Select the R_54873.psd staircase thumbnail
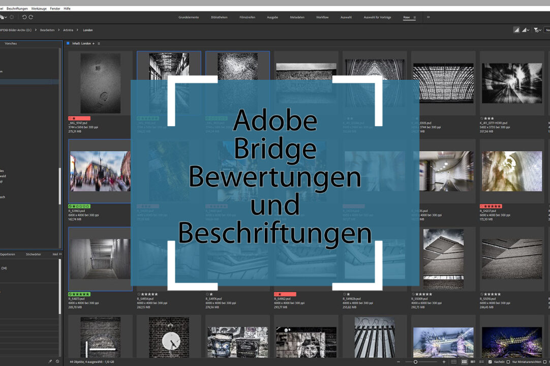This screenshot has width=550, height=366. [x=100, y=259]
